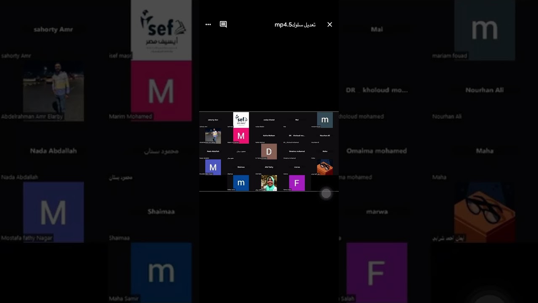538x303 pixels.
Task: Tap the floating gray circle button
Action: [326, 194]
